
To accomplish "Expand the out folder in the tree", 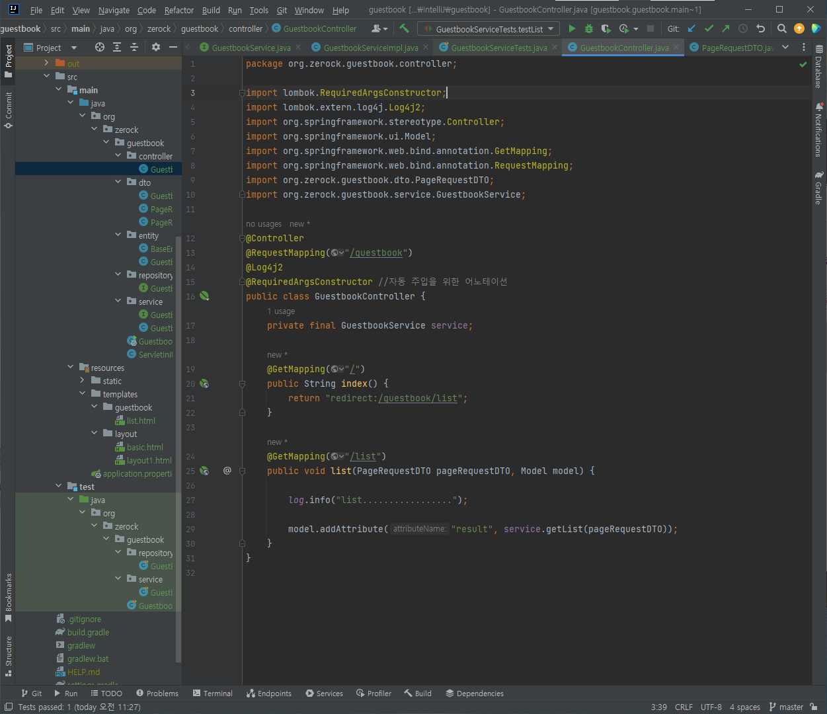I will tap(46, 63).
